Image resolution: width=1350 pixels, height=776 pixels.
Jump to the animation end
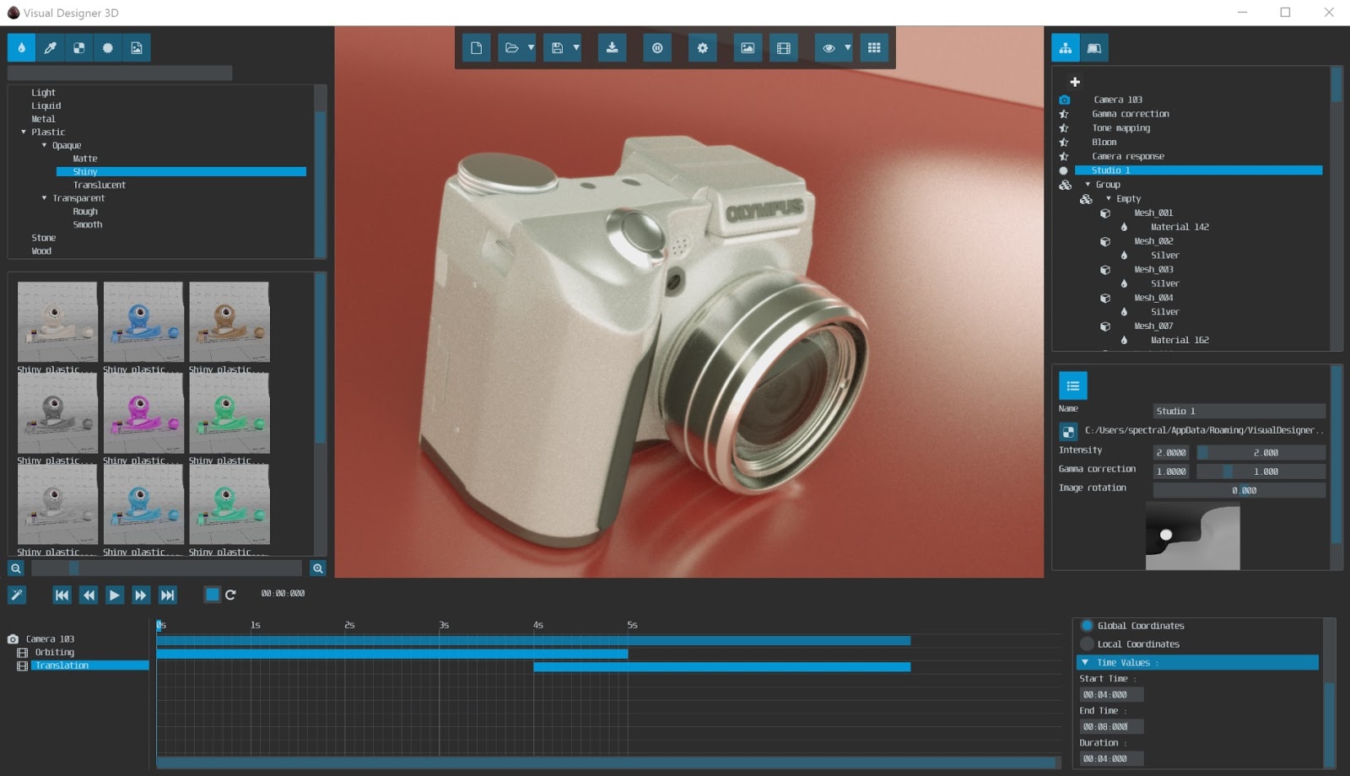[x=168, y=595]
